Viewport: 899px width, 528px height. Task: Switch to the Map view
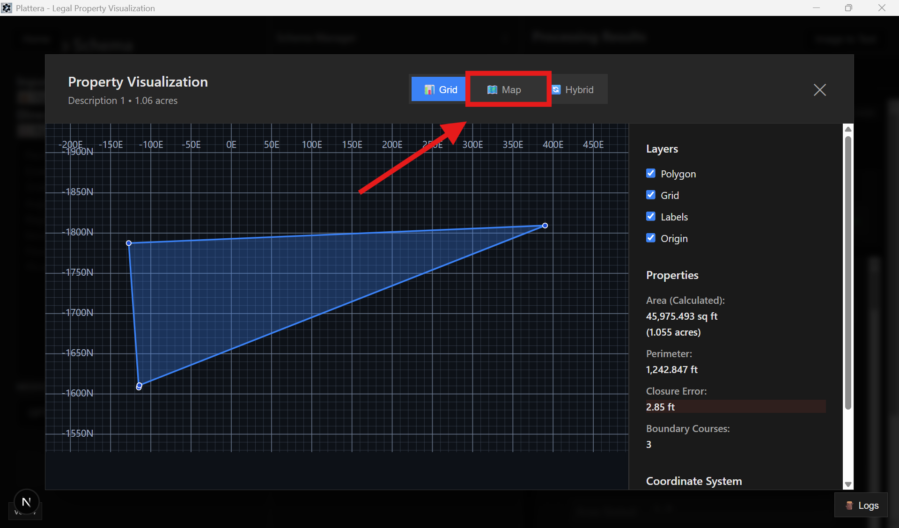click(x=508, y=89)
